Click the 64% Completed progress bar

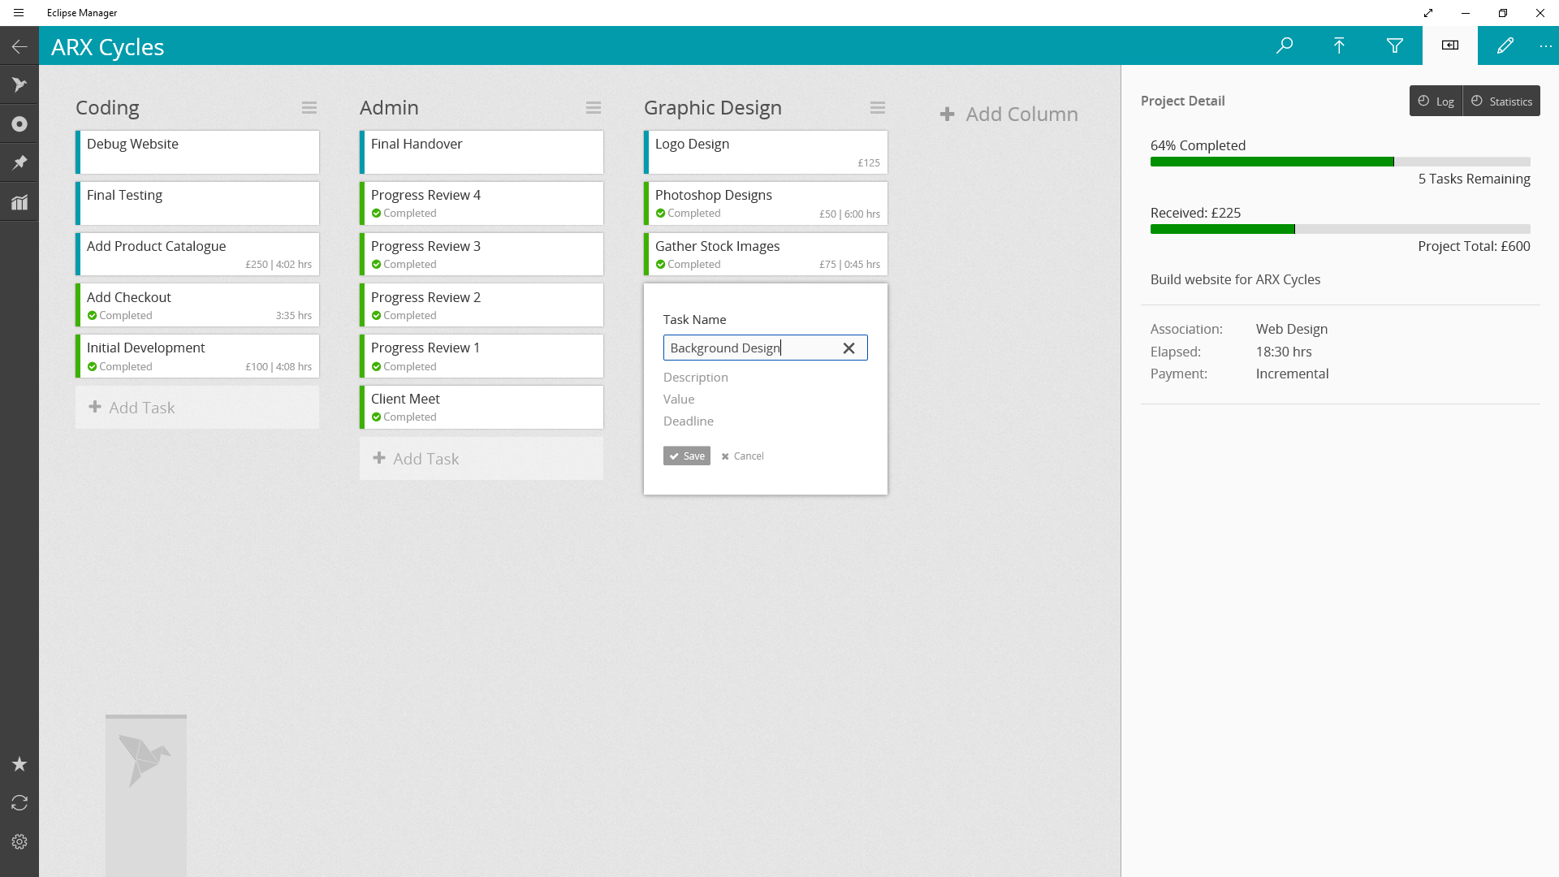1340,162
